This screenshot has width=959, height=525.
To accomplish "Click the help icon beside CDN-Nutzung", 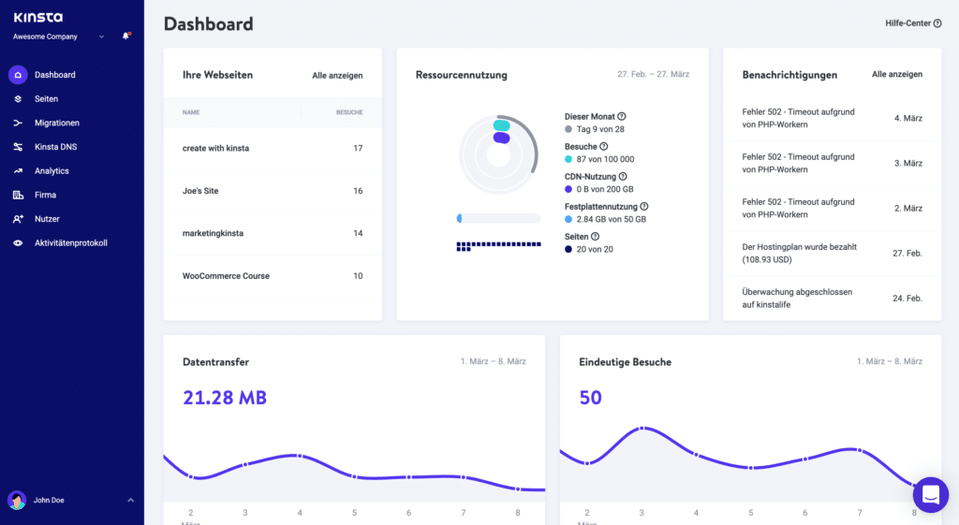I will coord(623,176).
